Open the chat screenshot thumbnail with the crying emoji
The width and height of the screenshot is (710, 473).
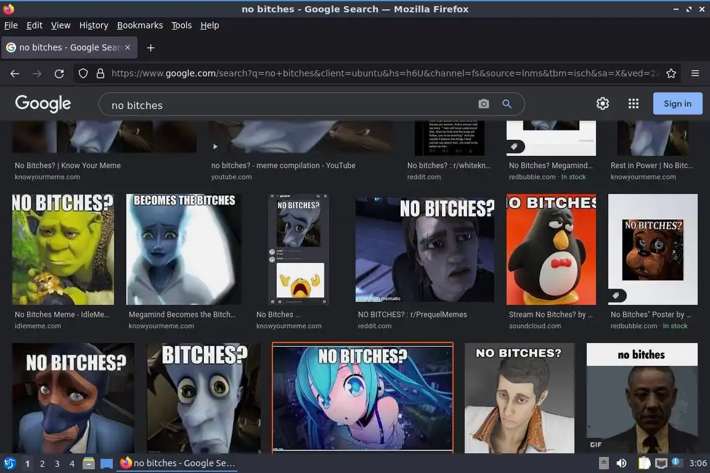(x=298, y=249)
